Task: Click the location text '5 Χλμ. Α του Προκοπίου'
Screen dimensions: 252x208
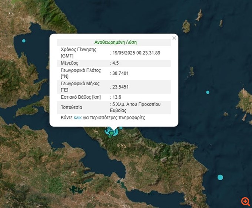Action: point(136,105)
